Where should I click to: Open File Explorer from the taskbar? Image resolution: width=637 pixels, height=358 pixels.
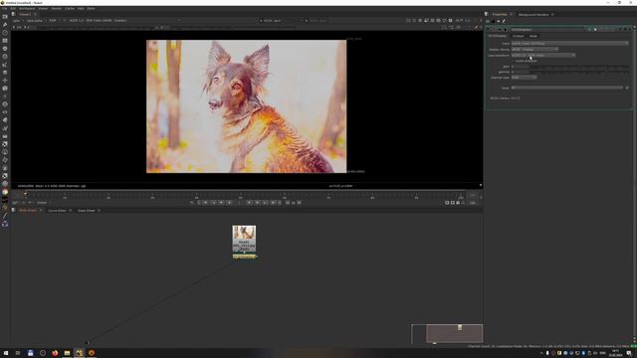coord(67,353)
